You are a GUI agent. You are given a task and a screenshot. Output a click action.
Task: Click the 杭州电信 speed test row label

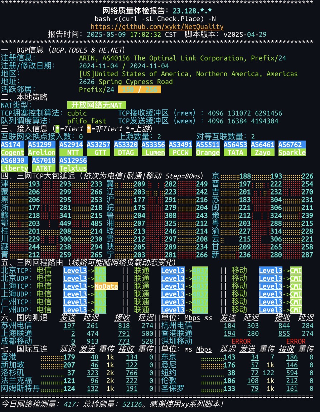177,325
